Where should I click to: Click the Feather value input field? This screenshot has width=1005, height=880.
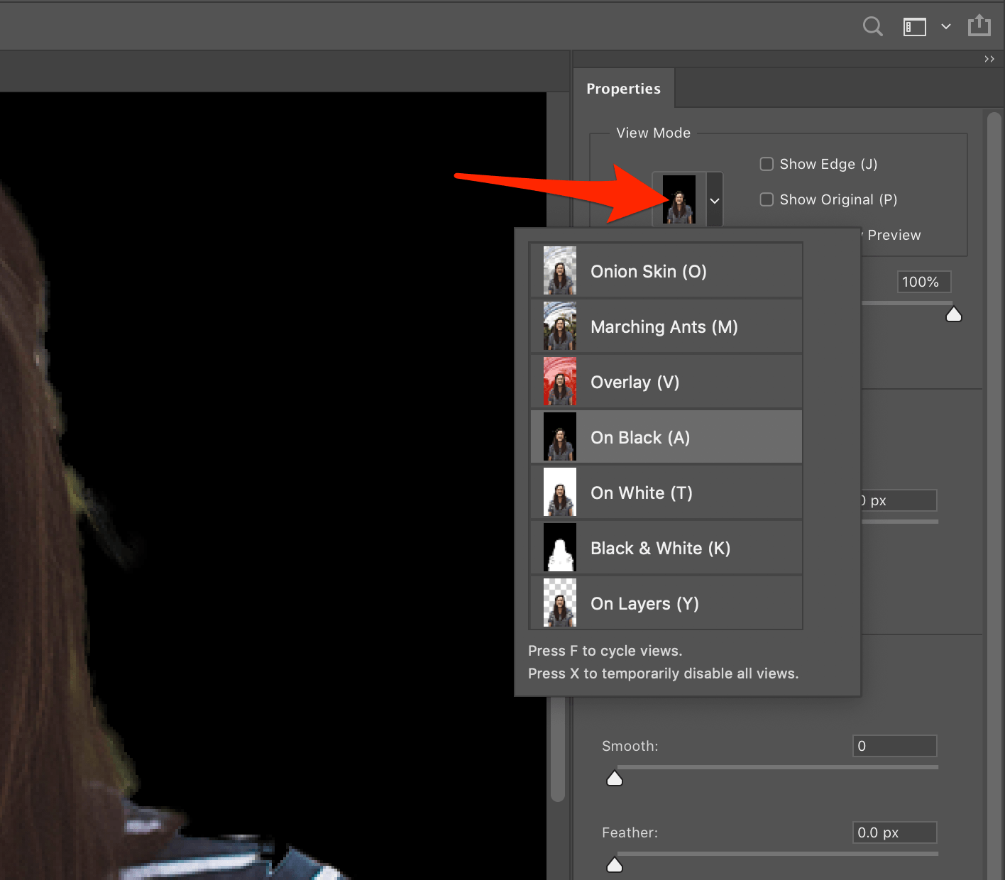[894, 832]
